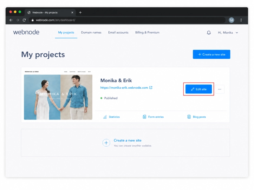Expand the Hi, Monika account dropdown
Screen dimensions: 254x190
(228, 33)
